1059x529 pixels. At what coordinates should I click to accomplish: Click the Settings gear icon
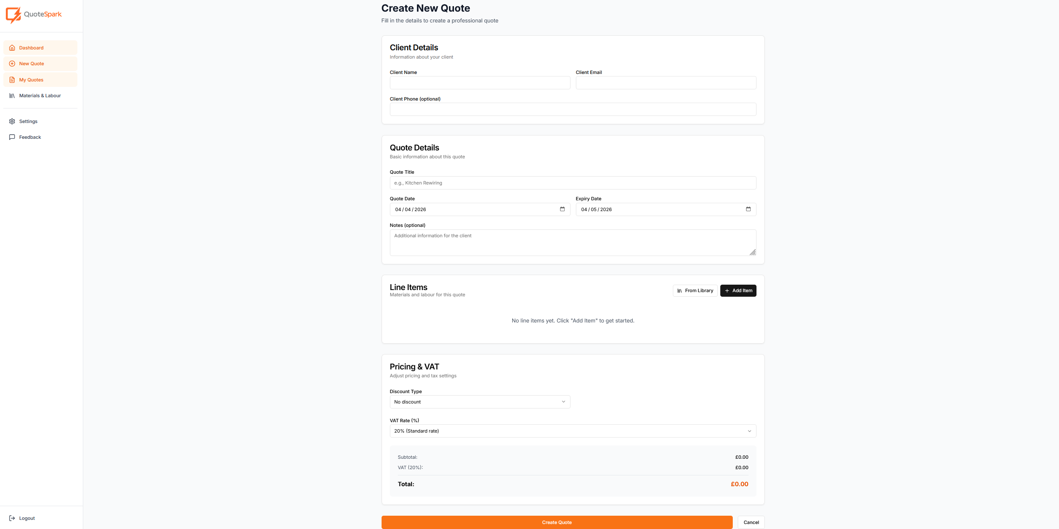point(12,121)
